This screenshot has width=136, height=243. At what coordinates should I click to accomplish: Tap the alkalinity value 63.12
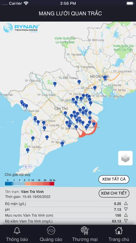point(117,221)
